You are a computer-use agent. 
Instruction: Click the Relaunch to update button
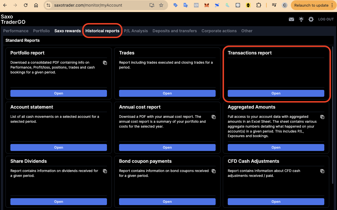[x=311, y=5]
